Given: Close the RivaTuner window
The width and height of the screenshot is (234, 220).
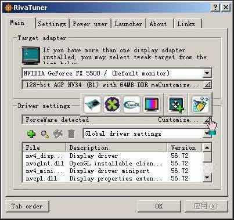Looking at the screenshot, I should [x=226, y=8].
